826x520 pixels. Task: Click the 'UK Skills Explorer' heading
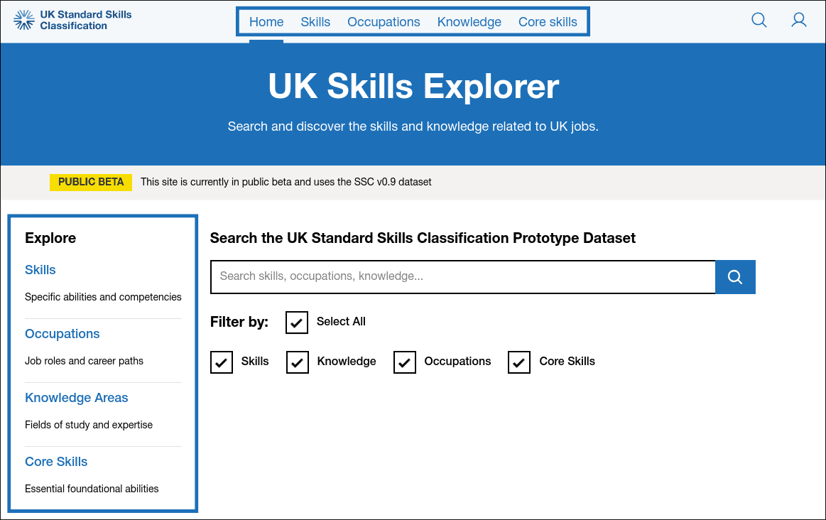tap(413, 86)
